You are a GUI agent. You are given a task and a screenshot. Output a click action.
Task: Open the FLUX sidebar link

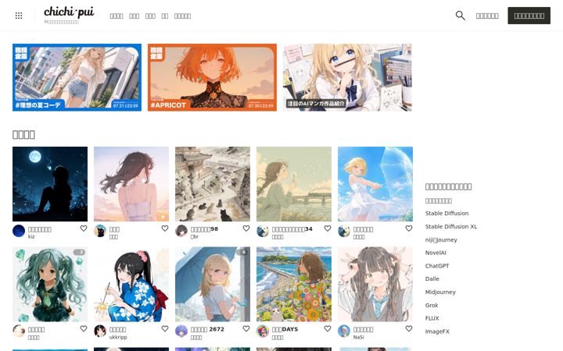(x=432, y=318)
